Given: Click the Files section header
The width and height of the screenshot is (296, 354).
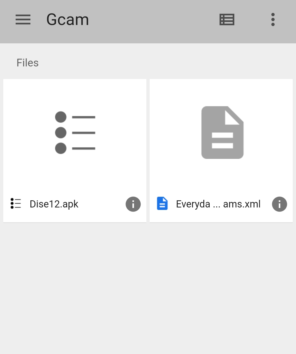Looking at the screenshot, I should (28, 63).
